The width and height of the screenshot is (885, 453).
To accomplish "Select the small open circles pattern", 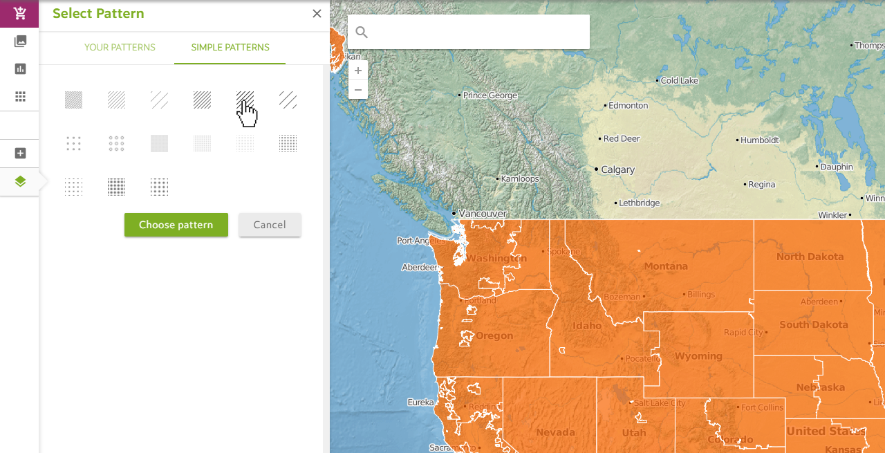I will [116, 143].
